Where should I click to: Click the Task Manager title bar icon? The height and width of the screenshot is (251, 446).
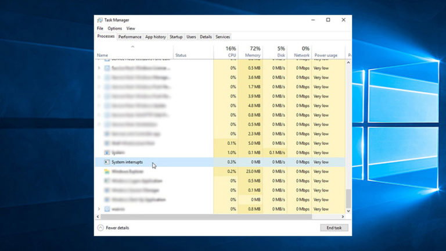[100, 20]
